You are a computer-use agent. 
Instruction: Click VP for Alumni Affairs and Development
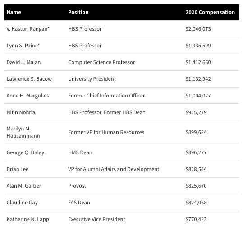click(114, 169)
